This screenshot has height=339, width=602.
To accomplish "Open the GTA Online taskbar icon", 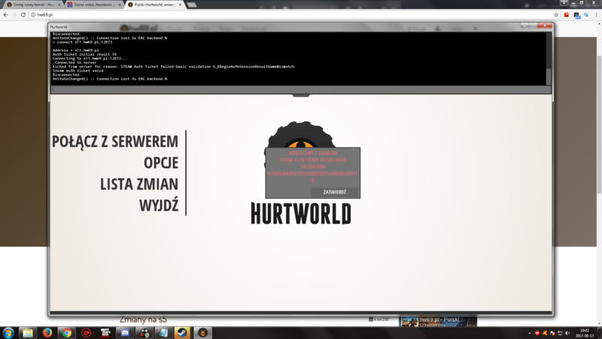I will (105, 332).
